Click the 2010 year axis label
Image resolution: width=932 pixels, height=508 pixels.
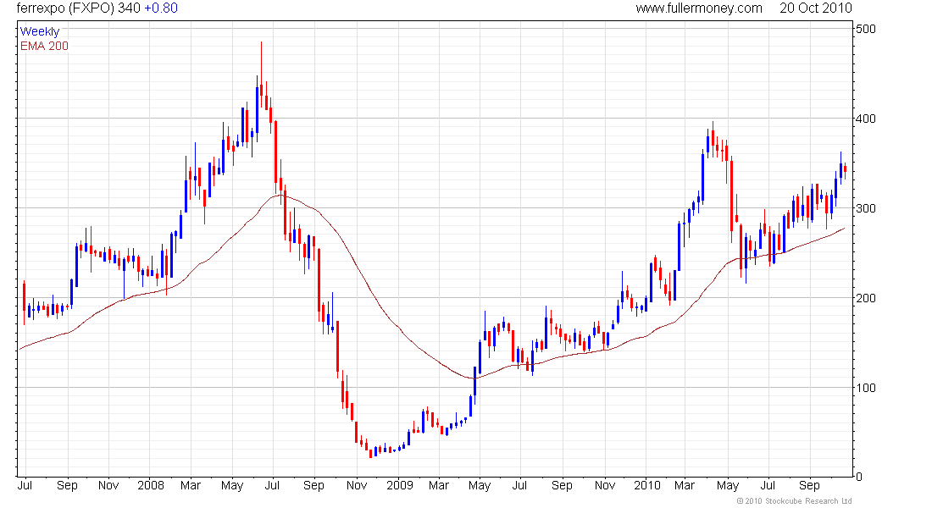tap(646, 485)
